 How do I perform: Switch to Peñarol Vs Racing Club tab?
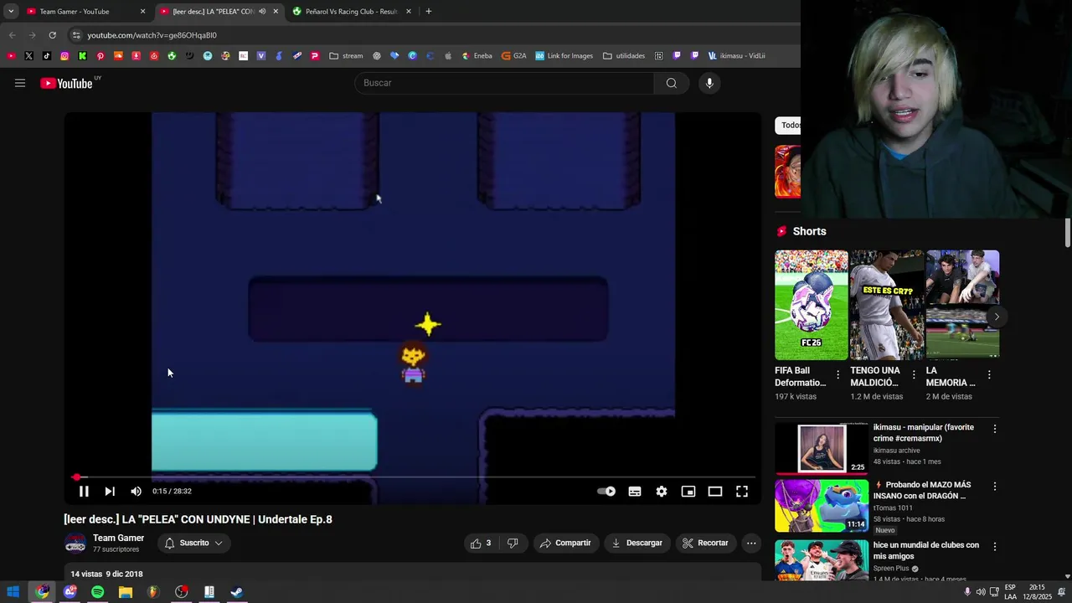[x=351, y=12]
